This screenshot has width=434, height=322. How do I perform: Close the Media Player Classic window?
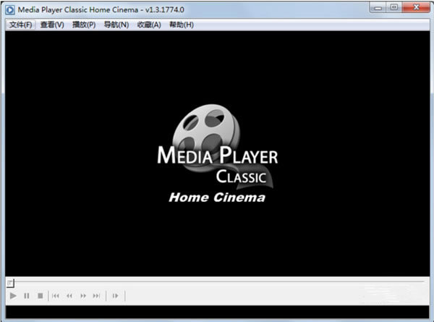pyautogui.click(x=416, y=7)
